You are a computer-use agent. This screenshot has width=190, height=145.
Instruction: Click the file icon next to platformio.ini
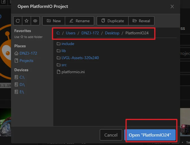[x=59, y=72]
